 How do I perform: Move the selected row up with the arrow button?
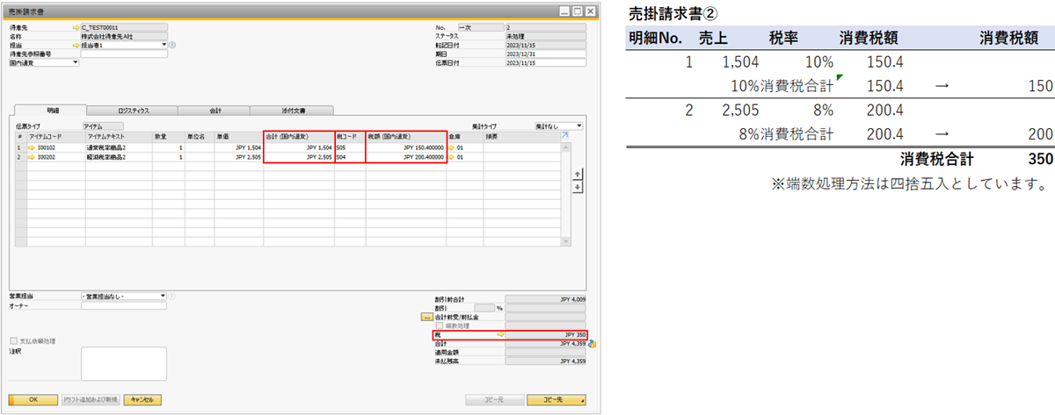577,174
